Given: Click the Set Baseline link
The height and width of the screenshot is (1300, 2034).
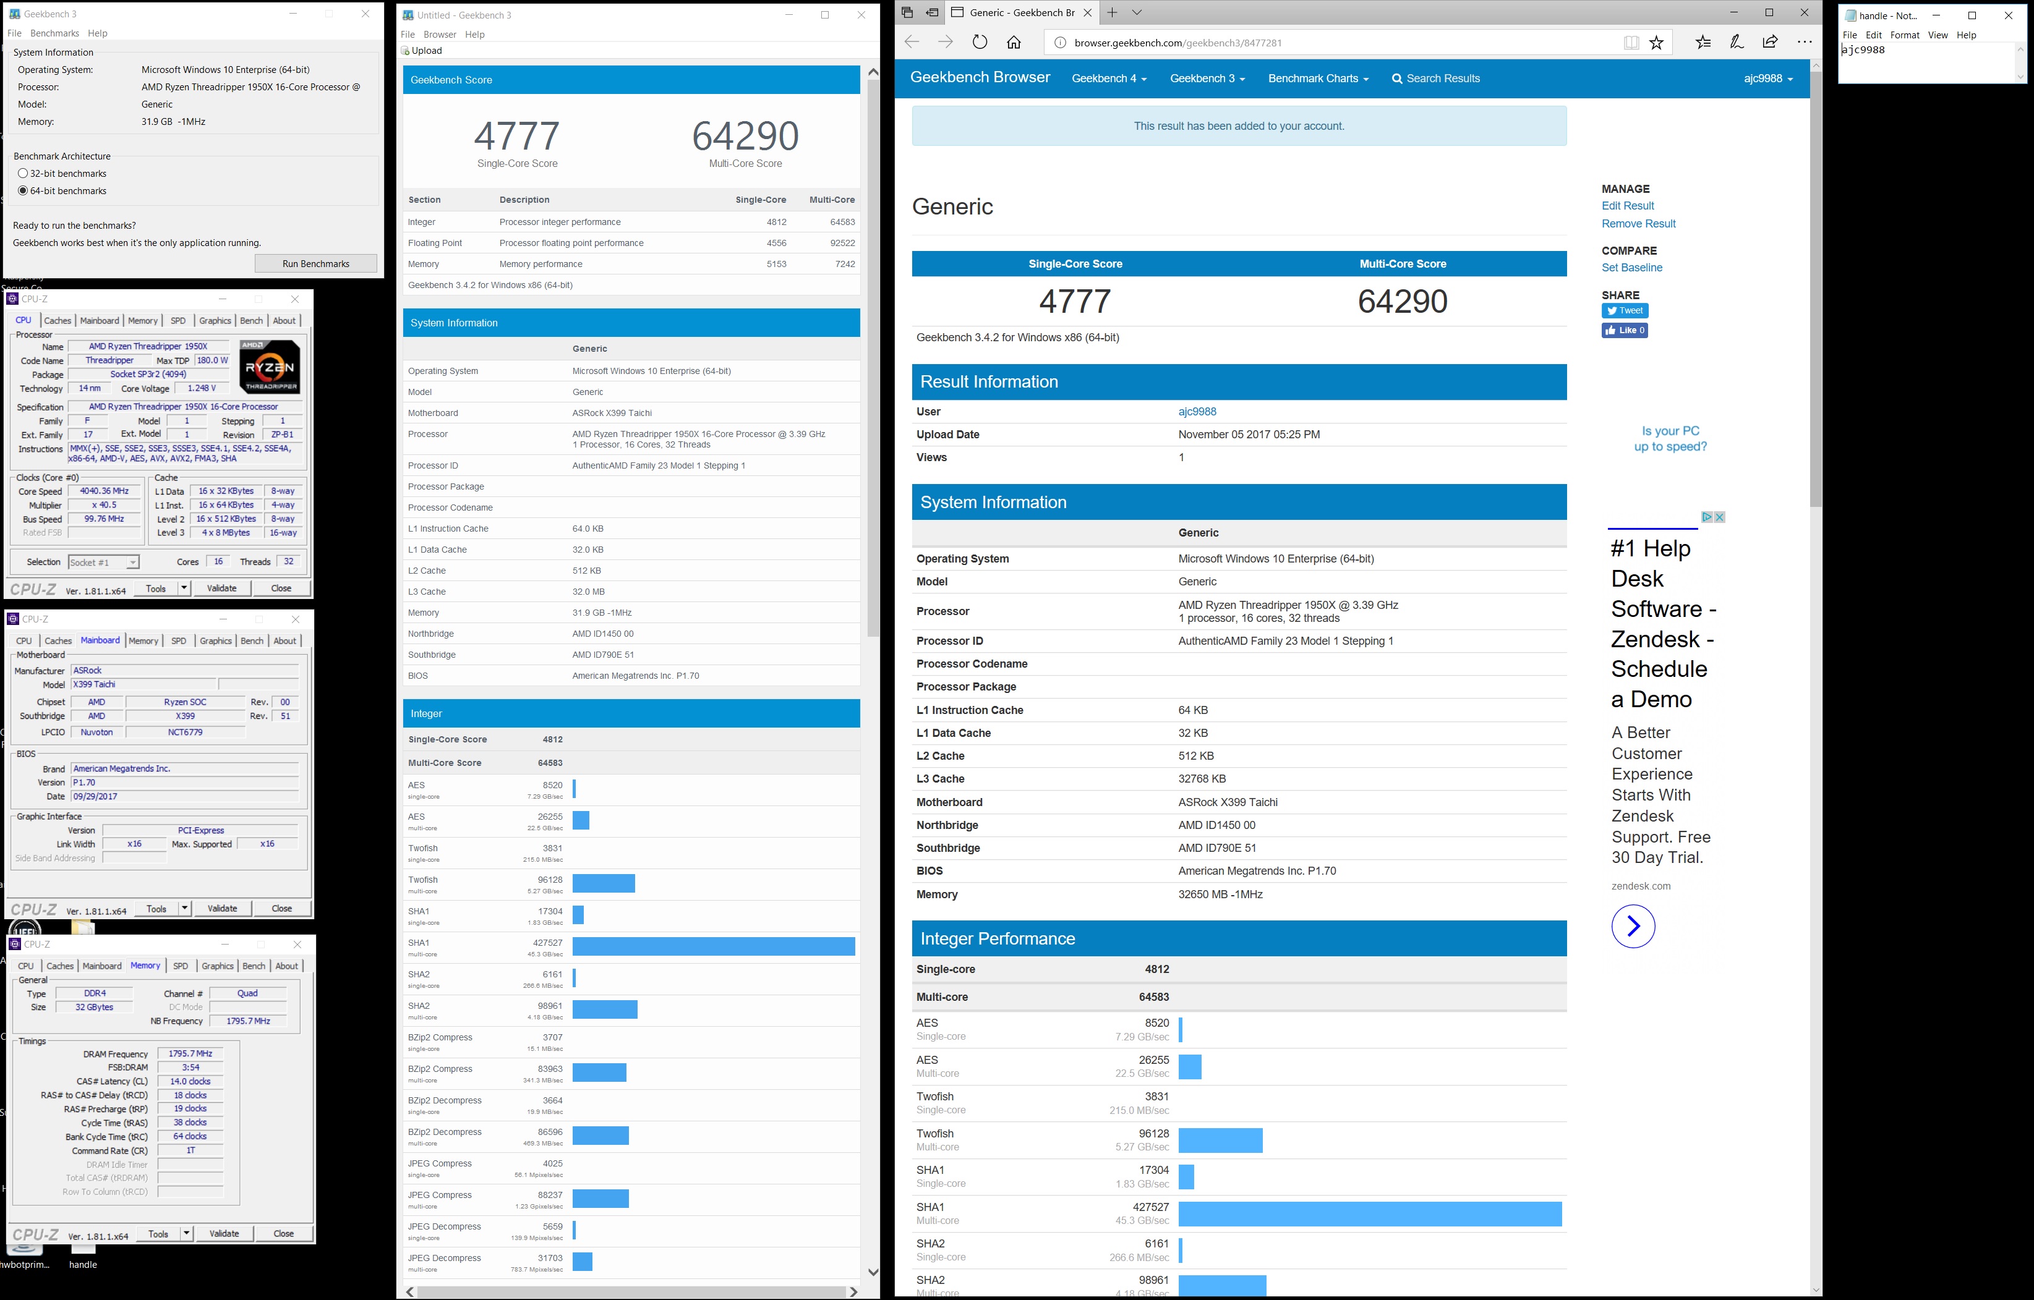Looking at the screenshot, I should click(x=1631, y=268).
